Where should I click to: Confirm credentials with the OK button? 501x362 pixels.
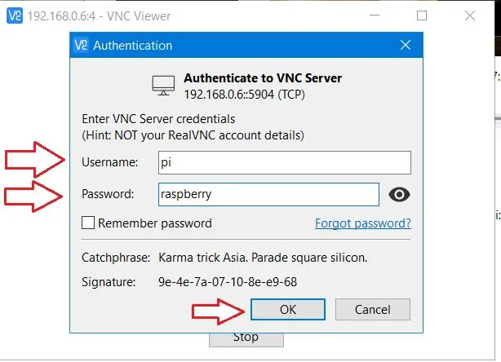tap(288, 309)
